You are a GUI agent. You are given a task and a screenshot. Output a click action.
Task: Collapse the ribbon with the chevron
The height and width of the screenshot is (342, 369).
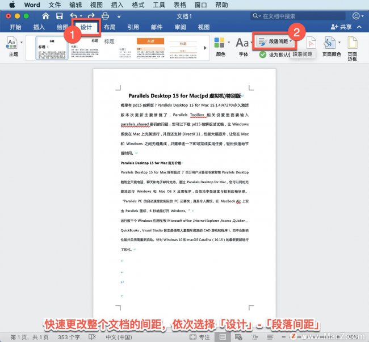[x=359, y=27]
